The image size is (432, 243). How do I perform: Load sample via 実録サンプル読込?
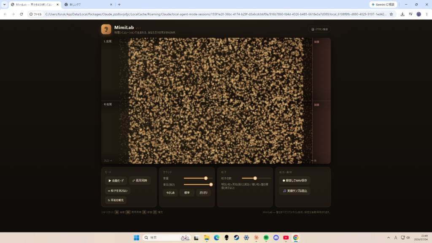click(294, 191)
